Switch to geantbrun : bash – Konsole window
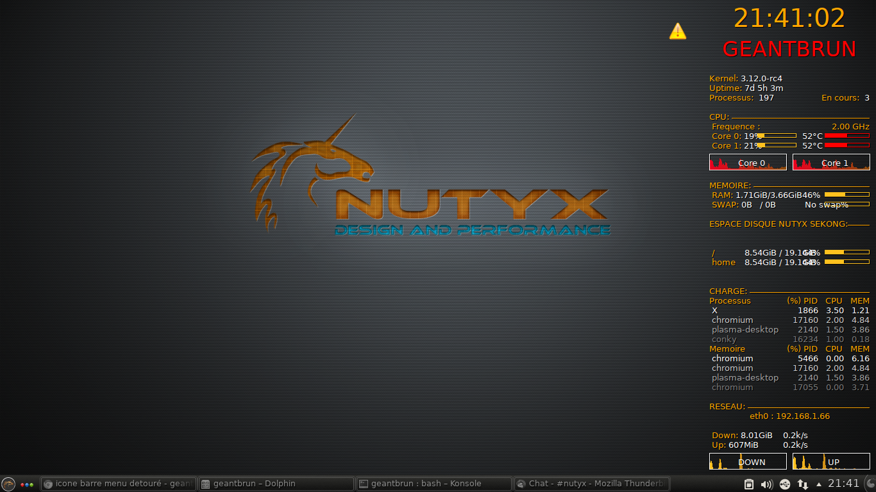The width and height of the screenshot is (876, 492). pyautogui.click(x=434, y=484)
